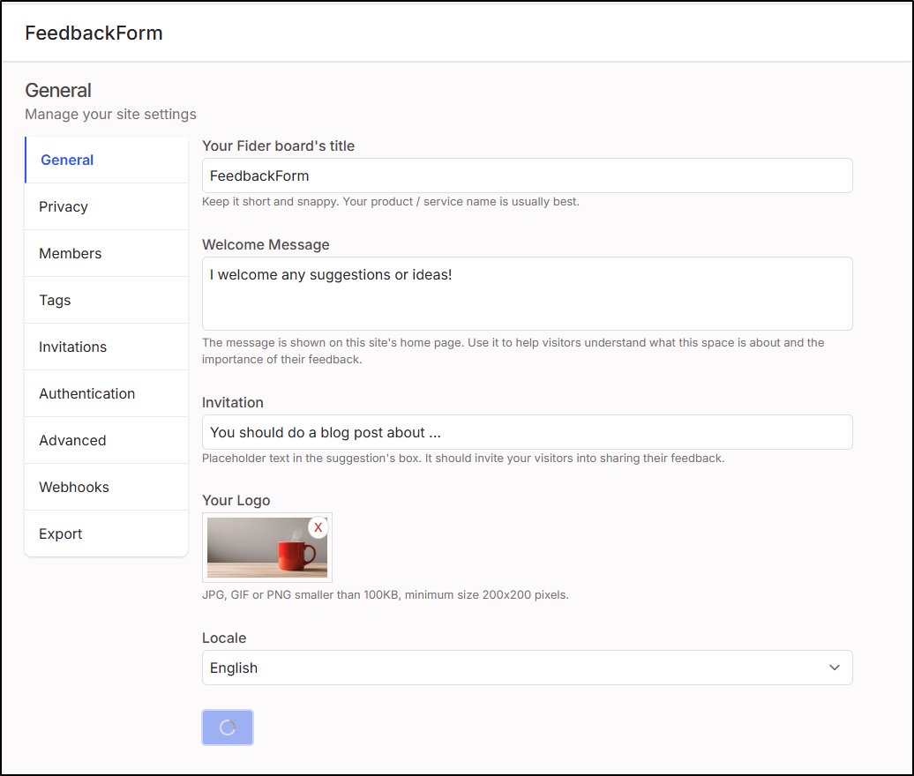Go to the Members section
This screenshot has width=914, height=776.
(107, 253)
